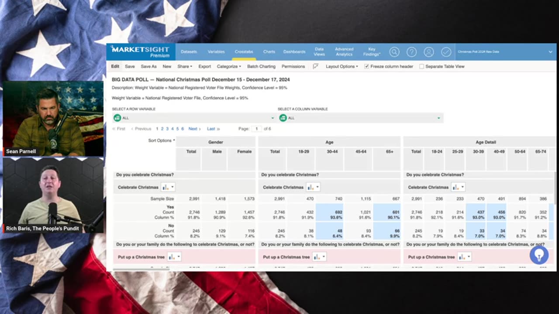Expand the Select a Row Variable dropdown
Viewport: 559px width, 314px height.
click(x=194, y=118)
